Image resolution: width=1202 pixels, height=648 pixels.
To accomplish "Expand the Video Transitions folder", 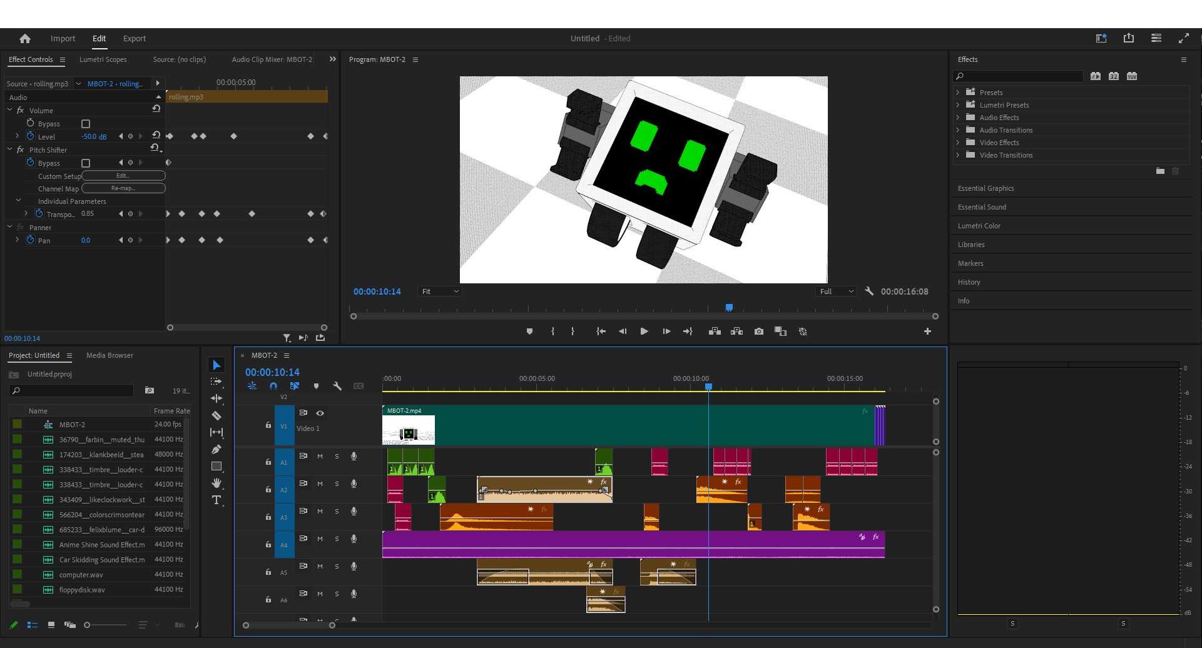I will pos(957,154).
